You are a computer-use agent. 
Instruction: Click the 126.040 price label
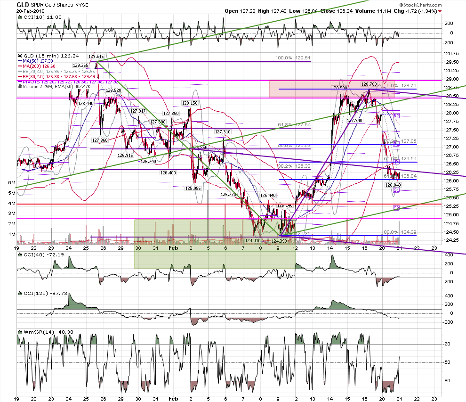(393, 185)
